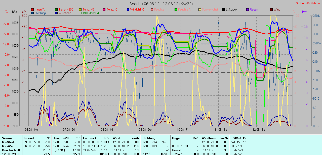Click the 'l/m²' unit above right axis
The height and width of the screenshot is (155, 323).
pos(304,12)
